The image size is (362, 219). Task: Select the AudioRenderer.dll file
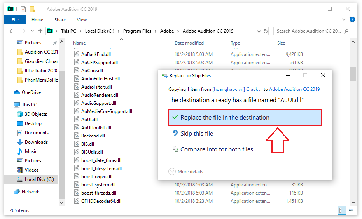coord(100,95)
